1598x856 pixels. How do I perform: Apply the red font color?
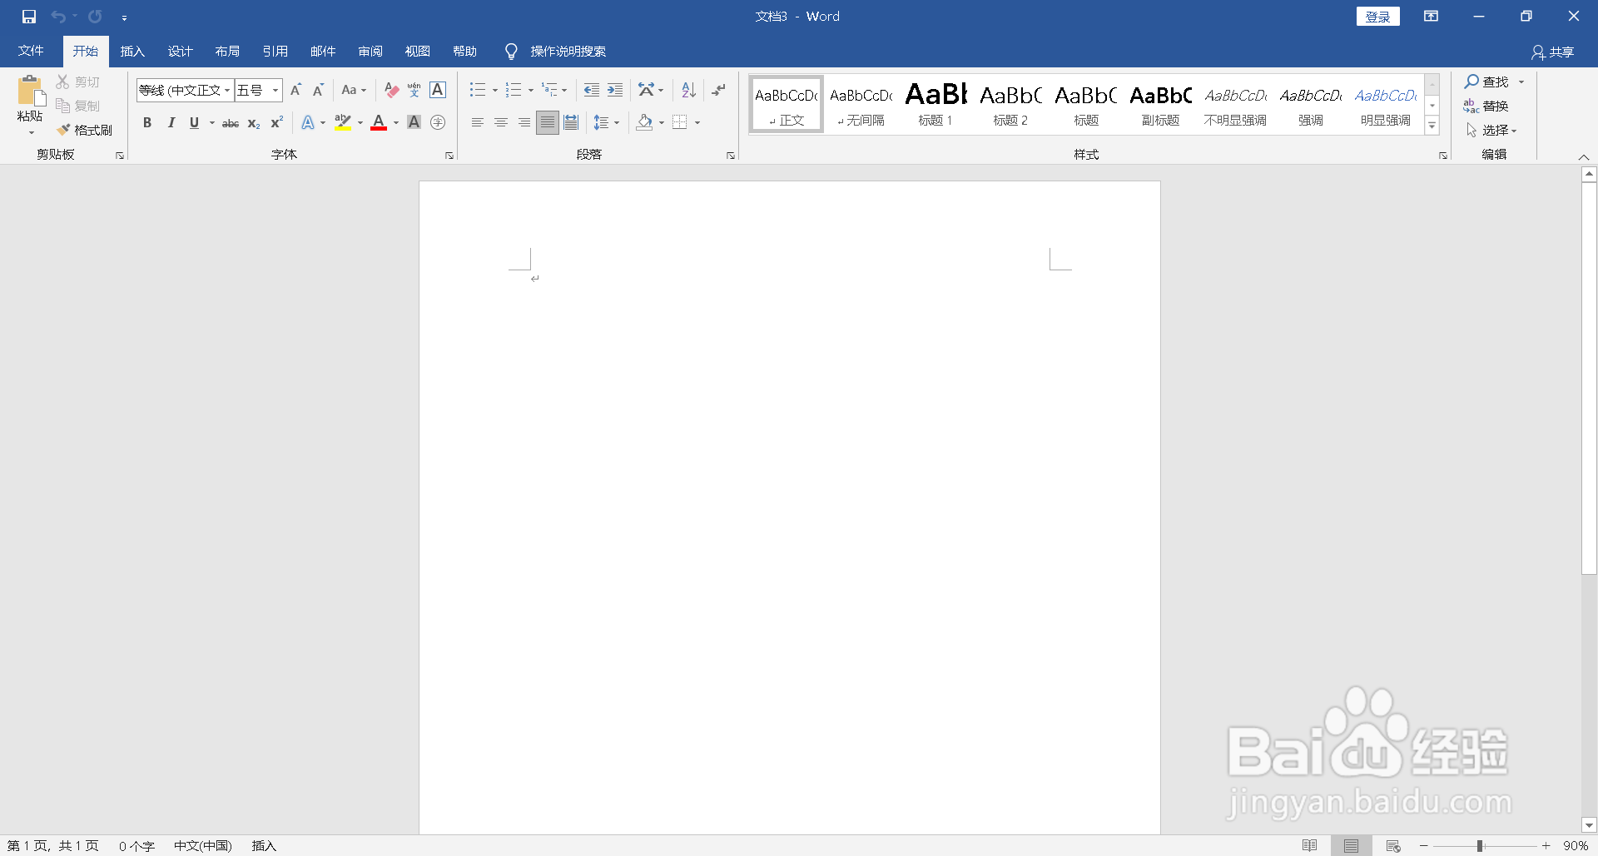(379, 123)
